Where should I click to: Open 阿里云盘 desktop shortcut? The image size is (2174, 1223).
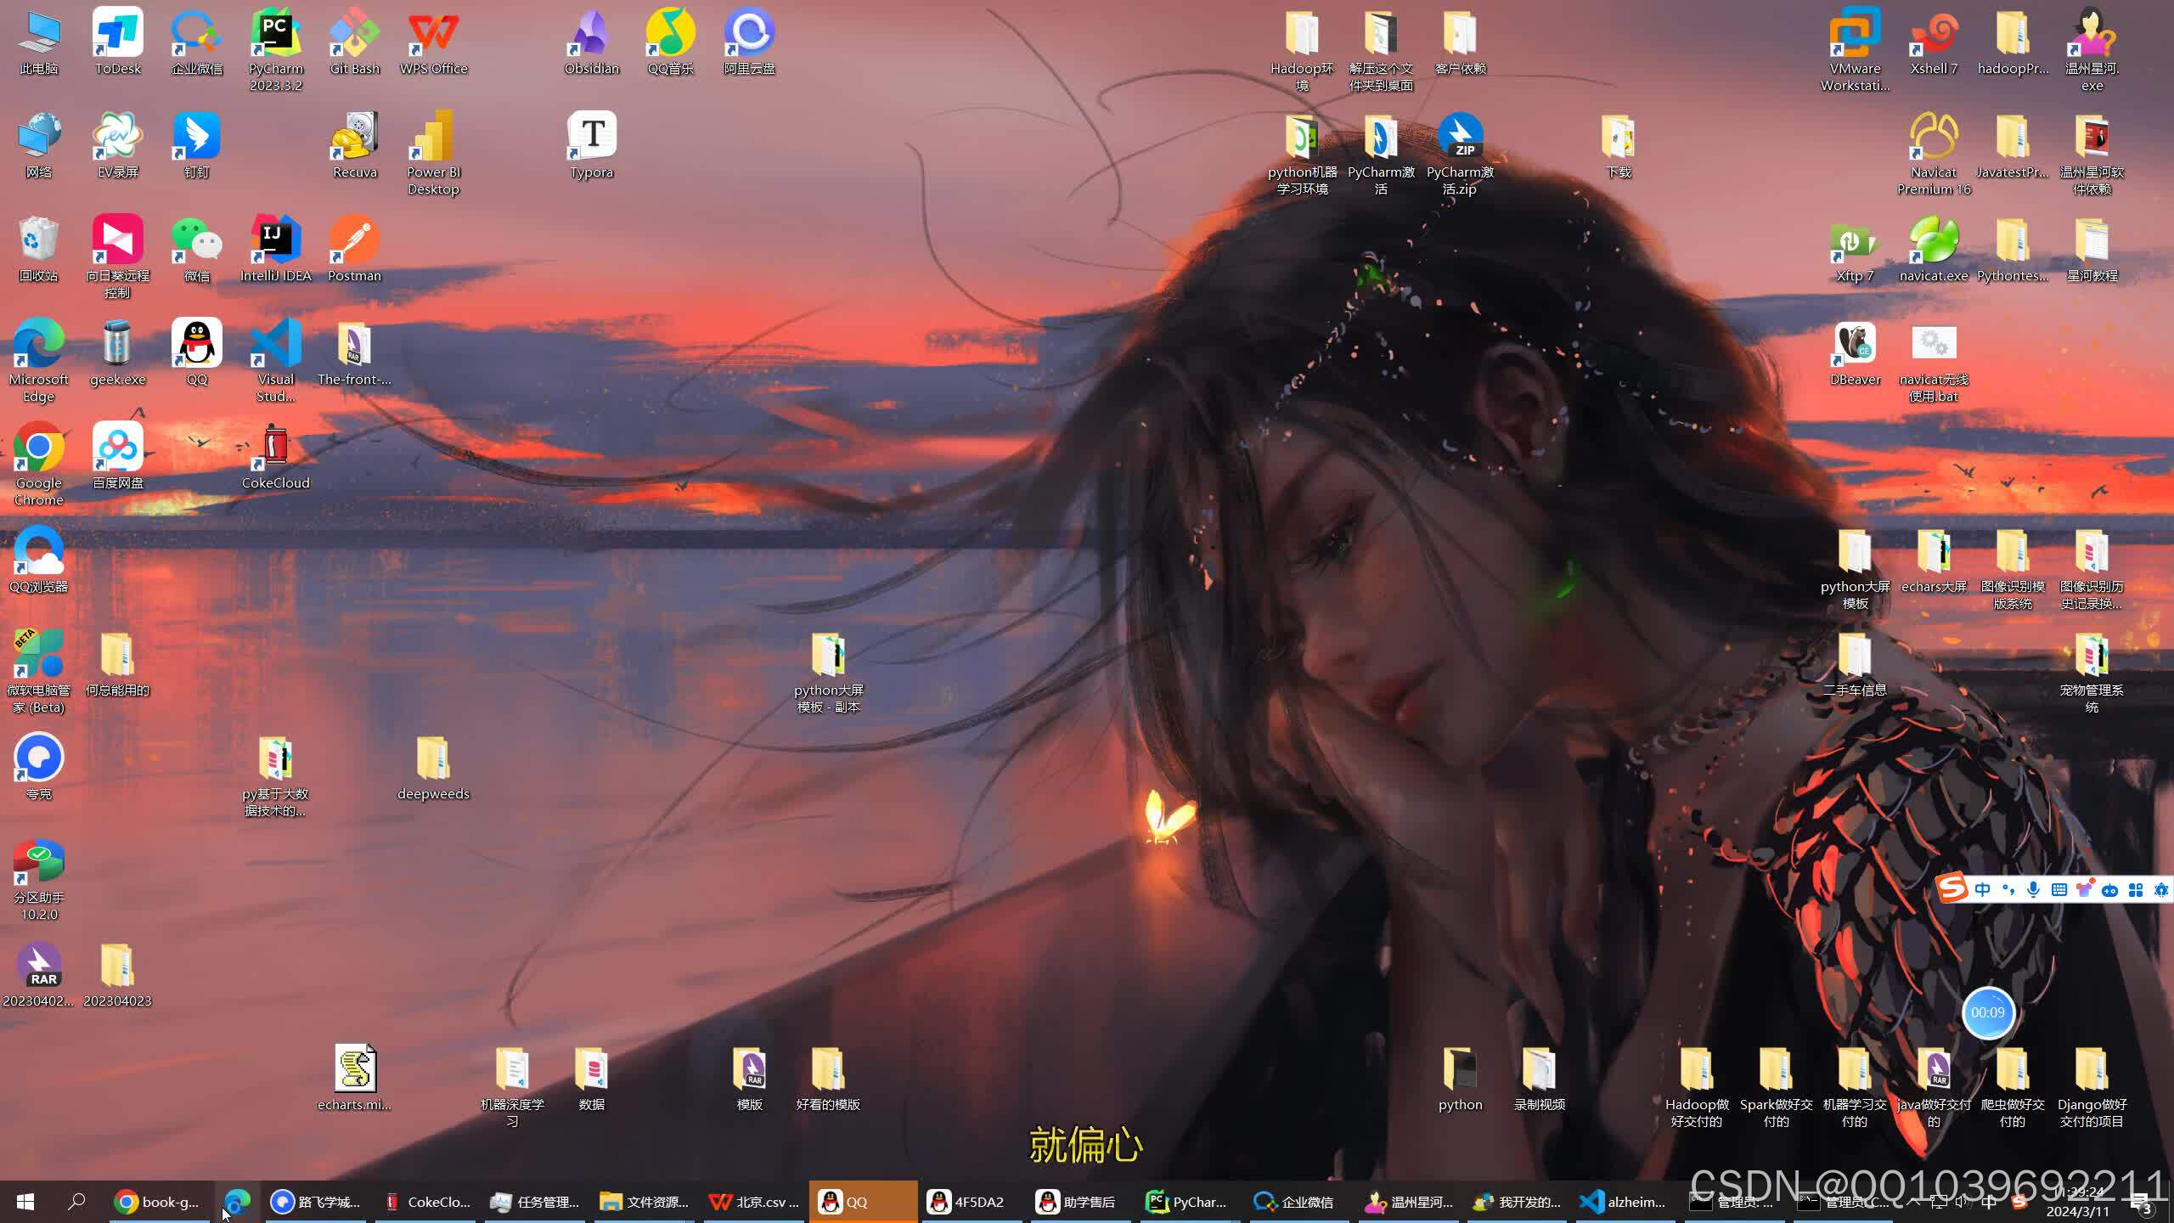(750, 41)
